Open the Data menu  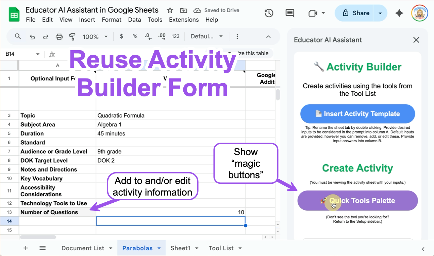135,20
